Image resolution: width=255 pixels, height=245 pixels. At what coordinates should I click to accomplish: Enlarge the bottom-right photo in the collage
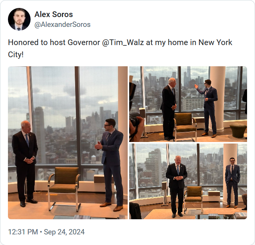(188, 181)
